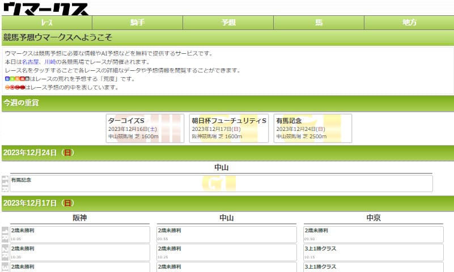Follow the 名古屋 racecourse link
The width and height of the screenshot is (454, 272).
point(30,62)
